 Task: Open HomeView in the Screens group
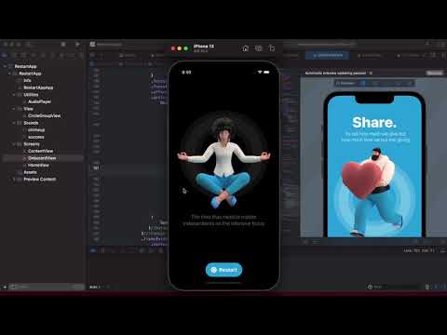[38, 166]
